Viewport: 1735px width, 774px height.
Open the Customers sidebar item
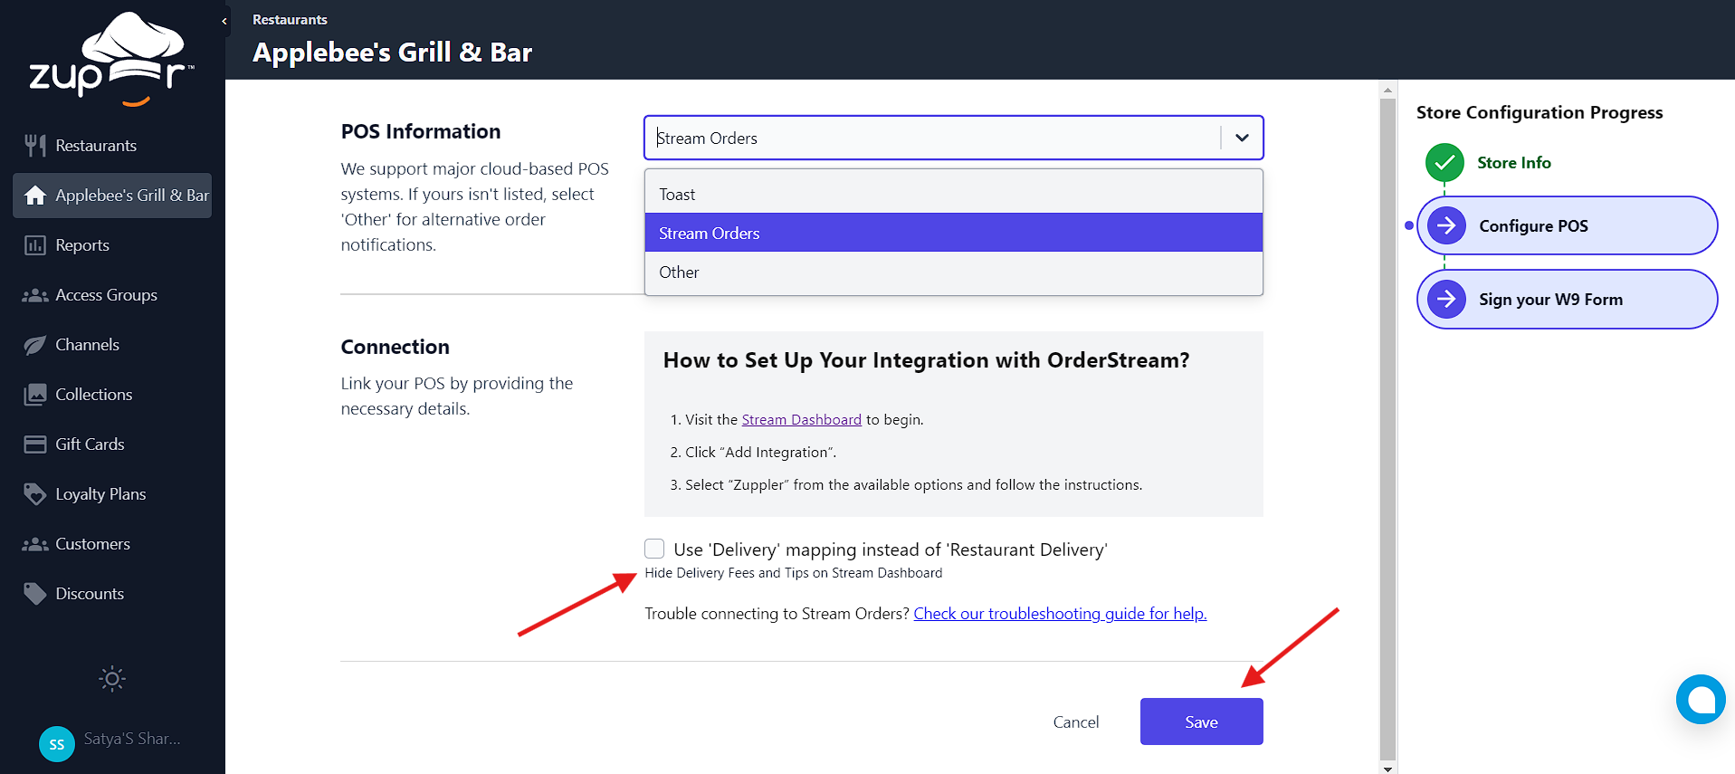(x=112, y=544)
